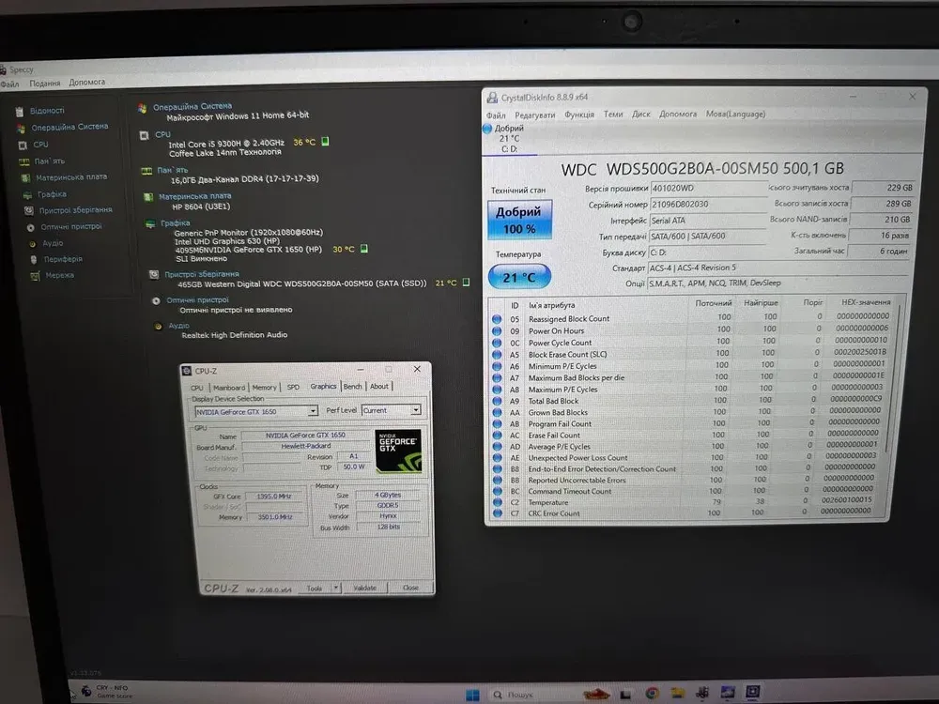
Task: Open Пристрої зберігання icon in sidebar
Action: pos(27,210)
